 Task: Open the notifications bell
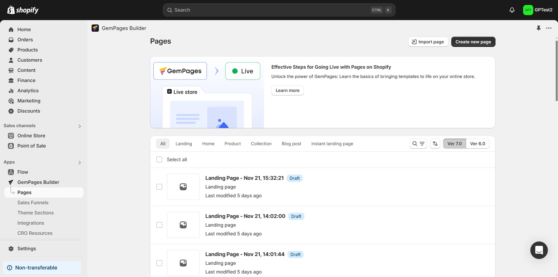(511, 10)
